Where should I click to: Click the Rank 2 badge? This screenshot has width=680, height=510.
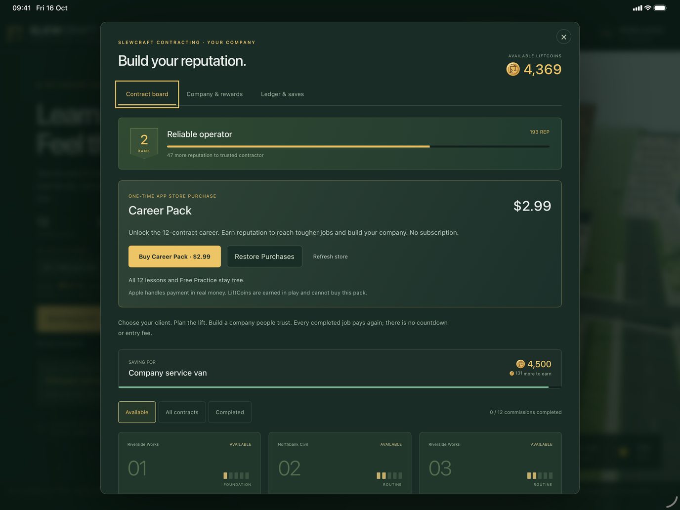point(144,143)
